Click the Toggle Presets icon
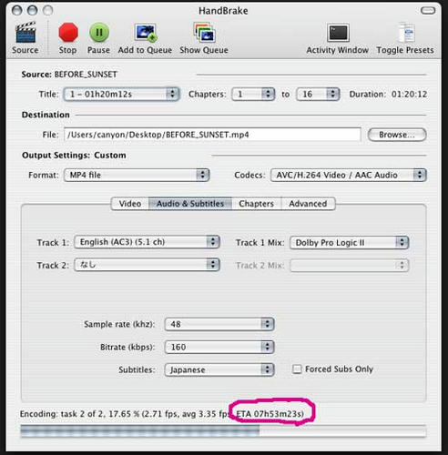Image resolution: width=448 pixels, height=455 pixels. pyautogui.click(x=406, y=33)
